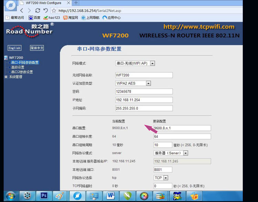Click the WF7200 root tree node
Viewport: 258px width, 202px height.
point(16,58)
